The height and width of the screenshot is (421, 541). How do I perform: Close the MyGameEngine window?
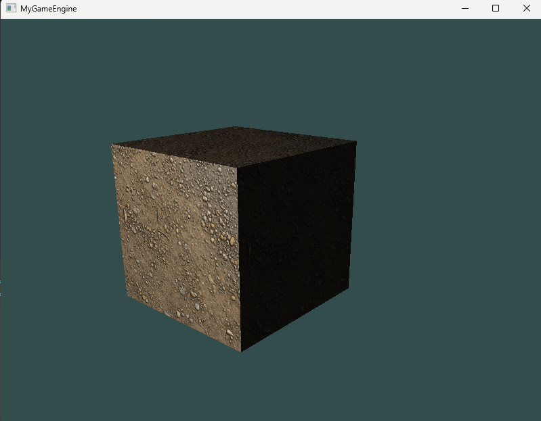(526, 8)
